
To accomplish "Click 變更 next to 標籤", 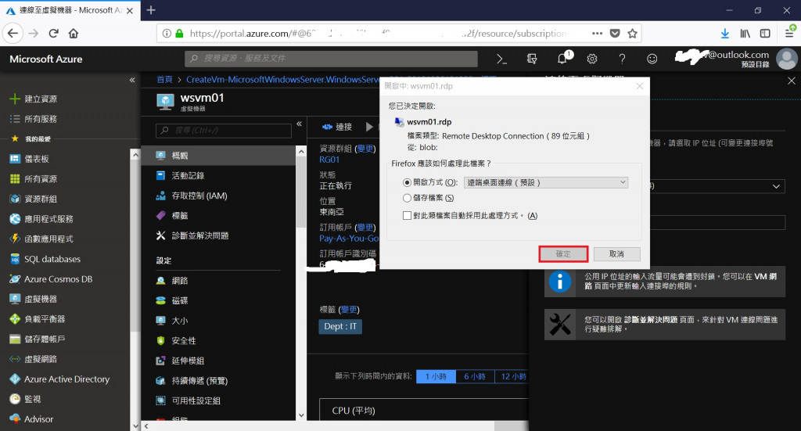I will [x=350, y=310].
